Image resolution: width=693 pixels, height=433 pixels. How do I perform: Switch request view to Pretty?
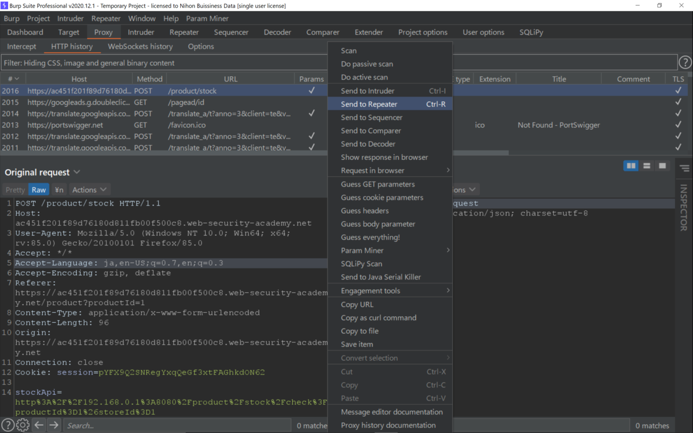pyautogui.click(x=15, y=189)
